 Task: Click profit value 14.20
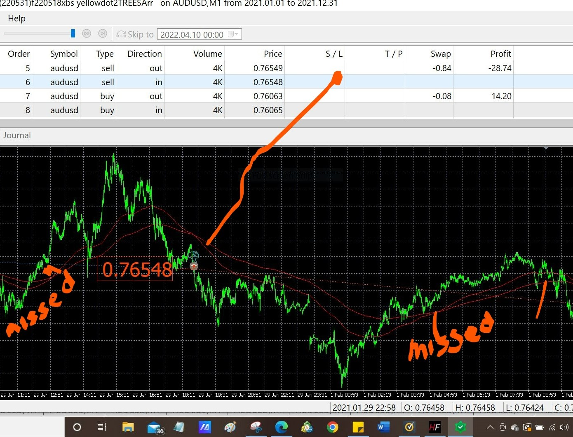(501, 96)
